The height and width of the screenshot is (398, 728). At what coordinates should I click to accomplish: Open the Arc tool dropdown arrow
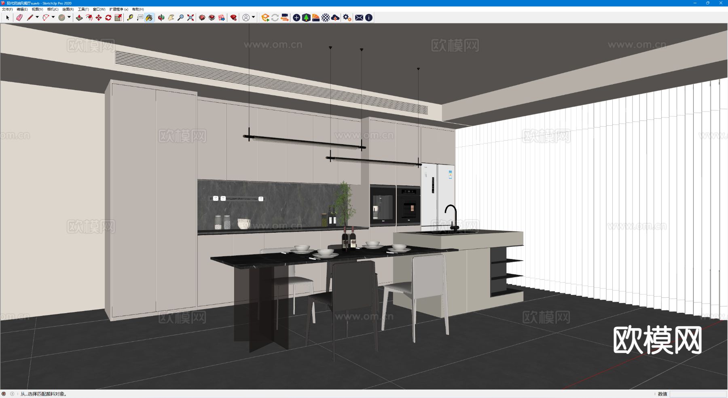click(53, 17)
